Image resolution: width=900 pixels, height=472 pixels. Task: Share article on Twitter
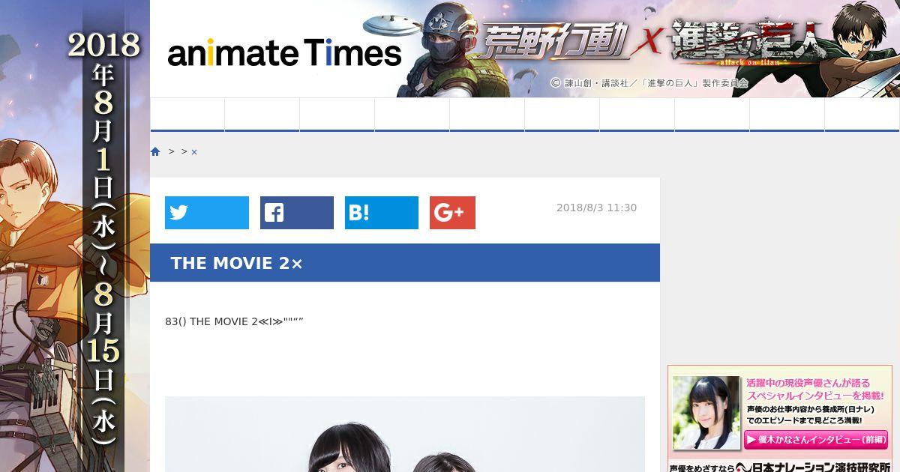point(207,213)
